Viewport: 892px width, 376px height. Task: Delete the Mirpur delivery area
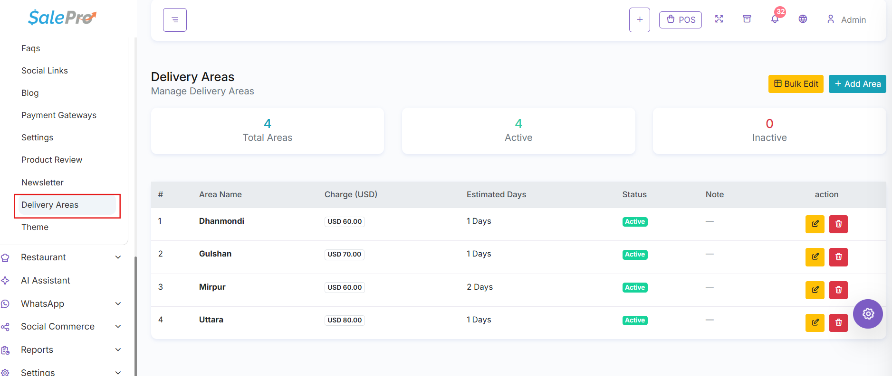839,290
